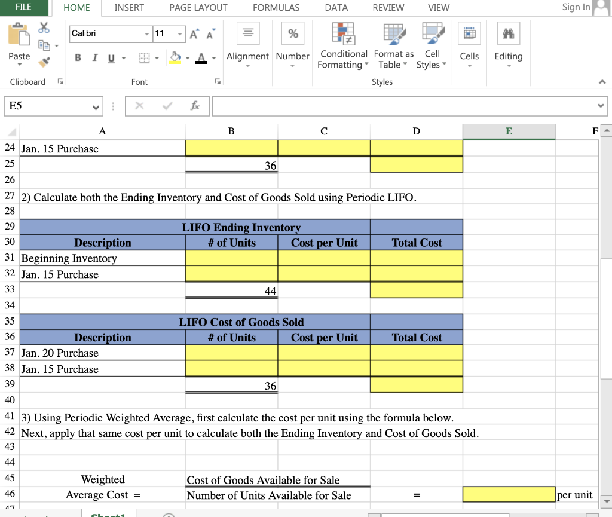The height and width of the screenshot is (517, 612).
Task: Expand Clipboard dialog launcher
Action: pos(60,81)
